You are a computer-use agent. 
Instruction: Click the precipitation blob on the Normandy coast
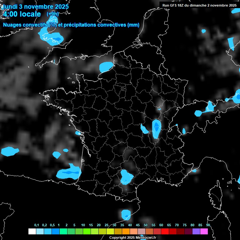(106, 67)
